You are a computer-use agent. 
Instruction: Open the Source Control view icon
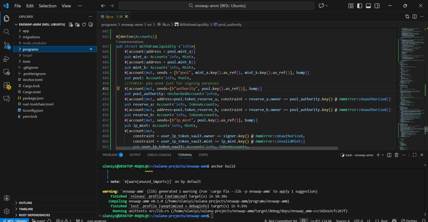[x=6, y=45]
